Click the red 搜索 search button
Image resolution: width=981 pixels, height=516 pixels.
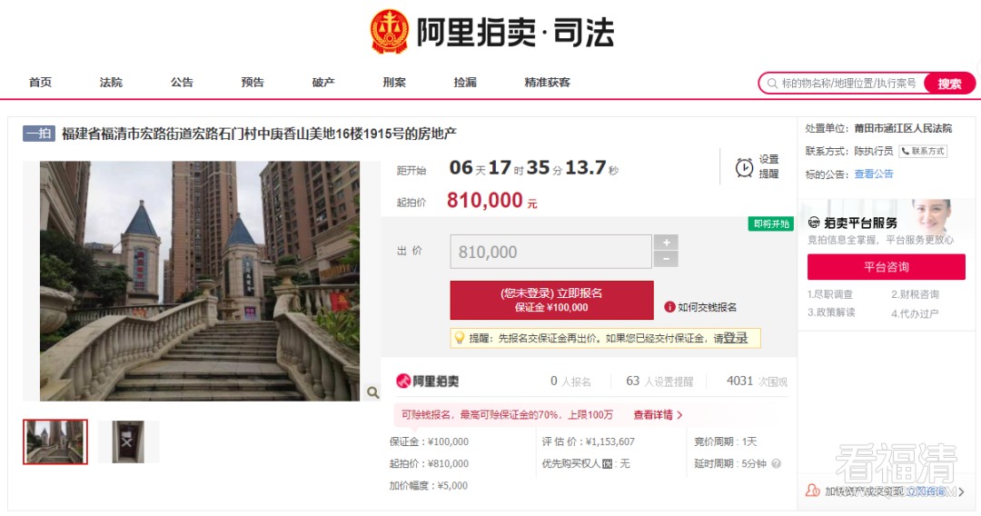click(x=949, y=84)
